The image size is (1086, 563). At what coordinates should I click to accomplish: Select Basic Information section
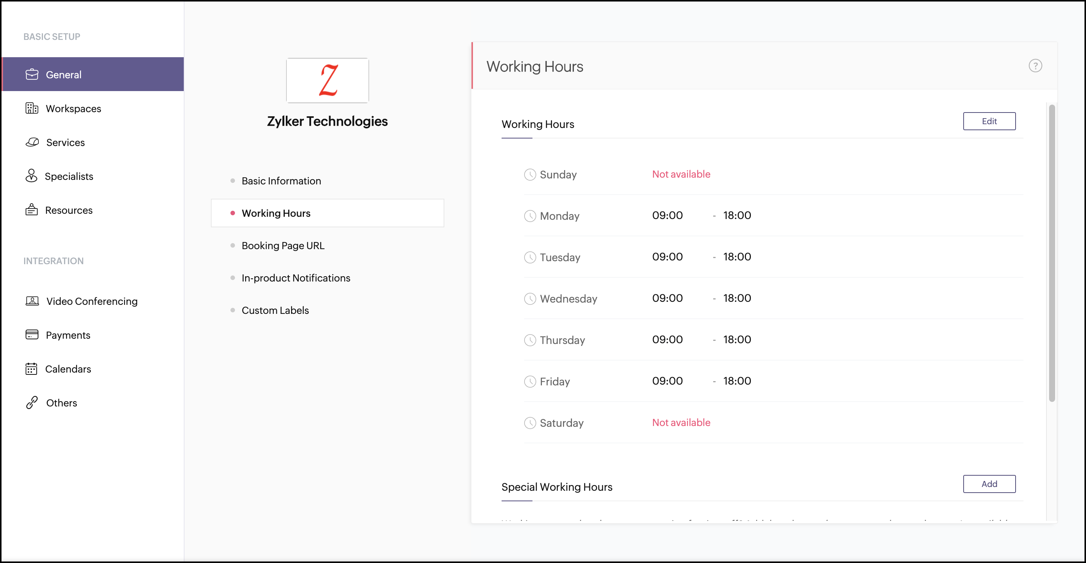281,181
